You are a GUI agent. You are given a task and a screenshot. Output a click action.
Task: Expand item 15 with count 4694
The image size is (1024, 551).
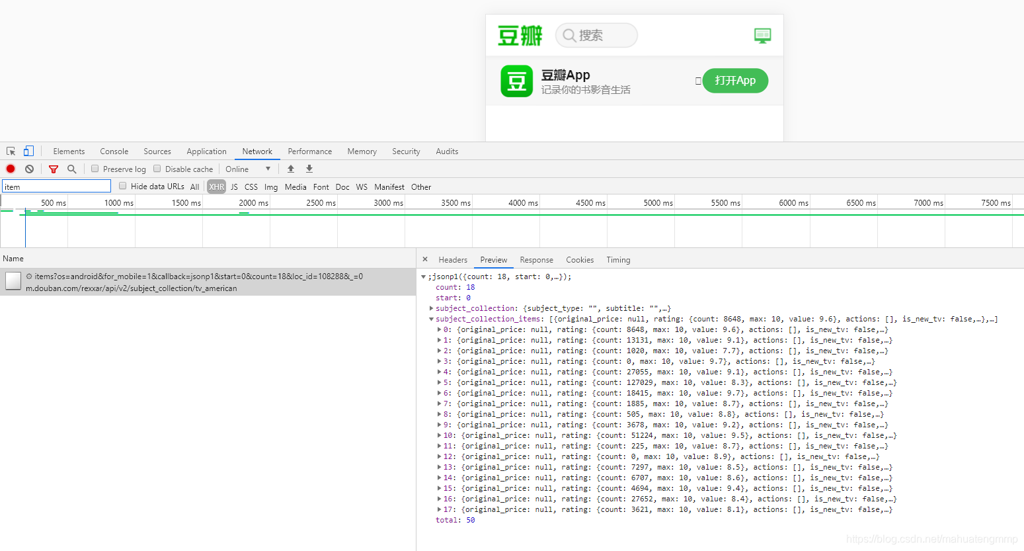pyautogui.click(x=440, y=488)
